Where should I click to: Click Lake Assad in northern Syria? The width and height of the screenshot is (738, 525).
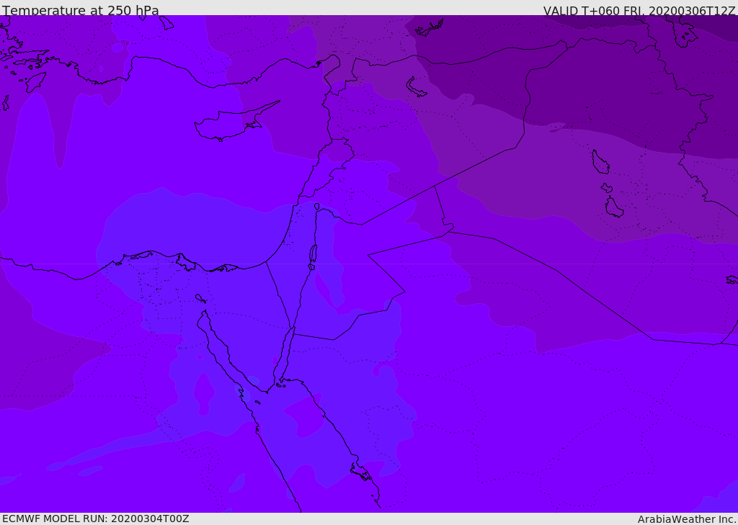416,87
